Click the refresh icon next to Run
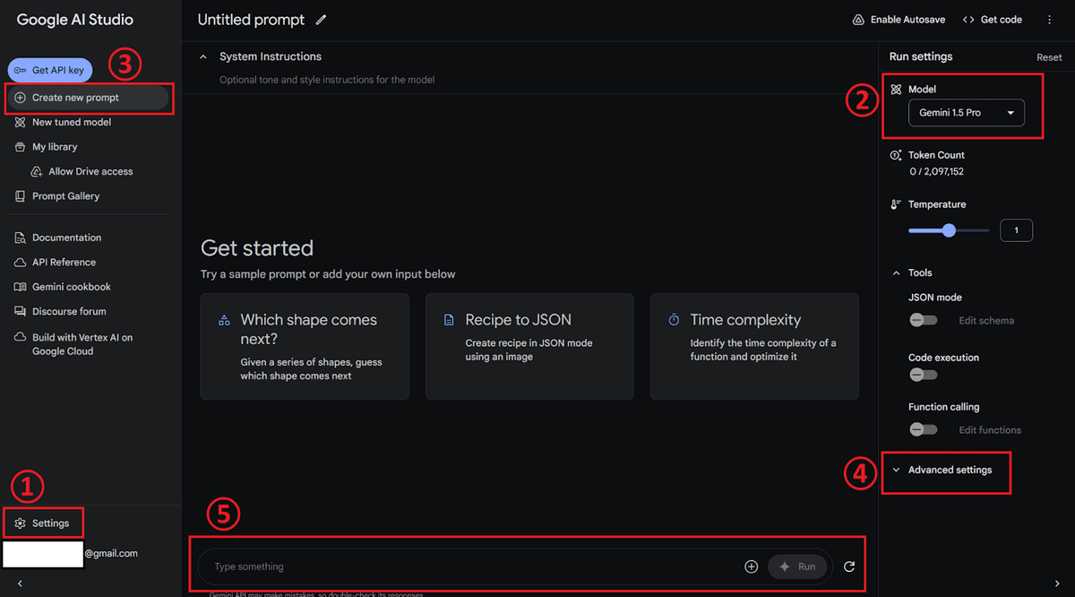 (849, 567)
